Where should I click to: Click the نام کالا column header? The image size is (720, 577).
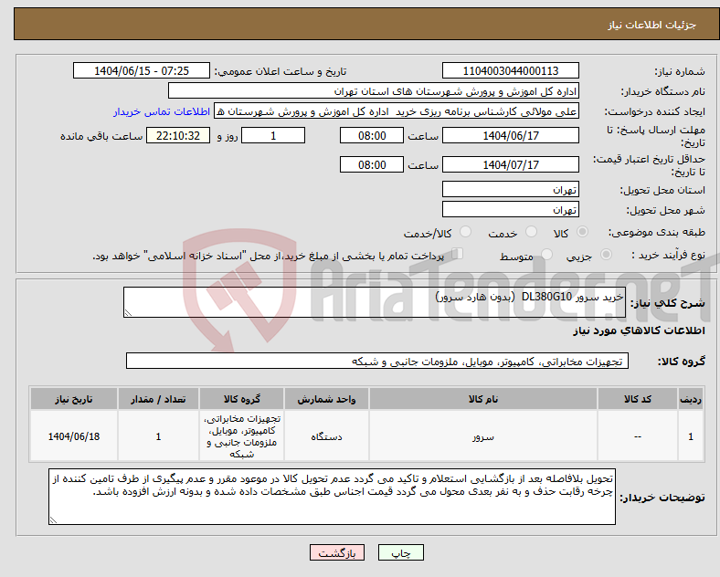pyautogui.click(x=483, y=399)
